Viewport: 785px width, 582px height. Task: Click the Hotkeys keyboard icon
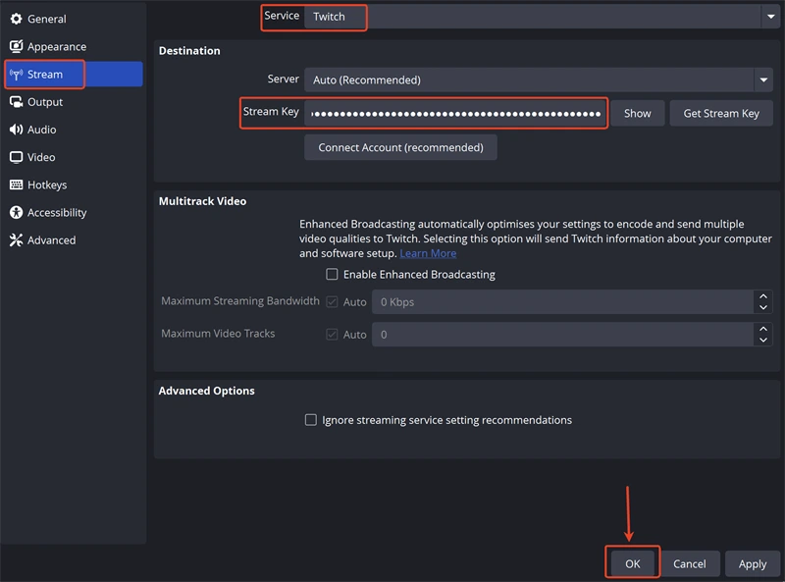tap(16, 185)
